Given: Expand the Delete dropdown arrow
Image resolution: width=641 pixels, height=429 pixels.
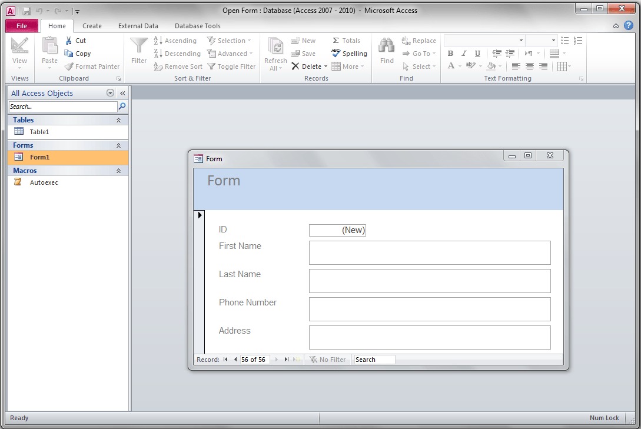Looking at the screenshot, I should click(x=326, y=66).
